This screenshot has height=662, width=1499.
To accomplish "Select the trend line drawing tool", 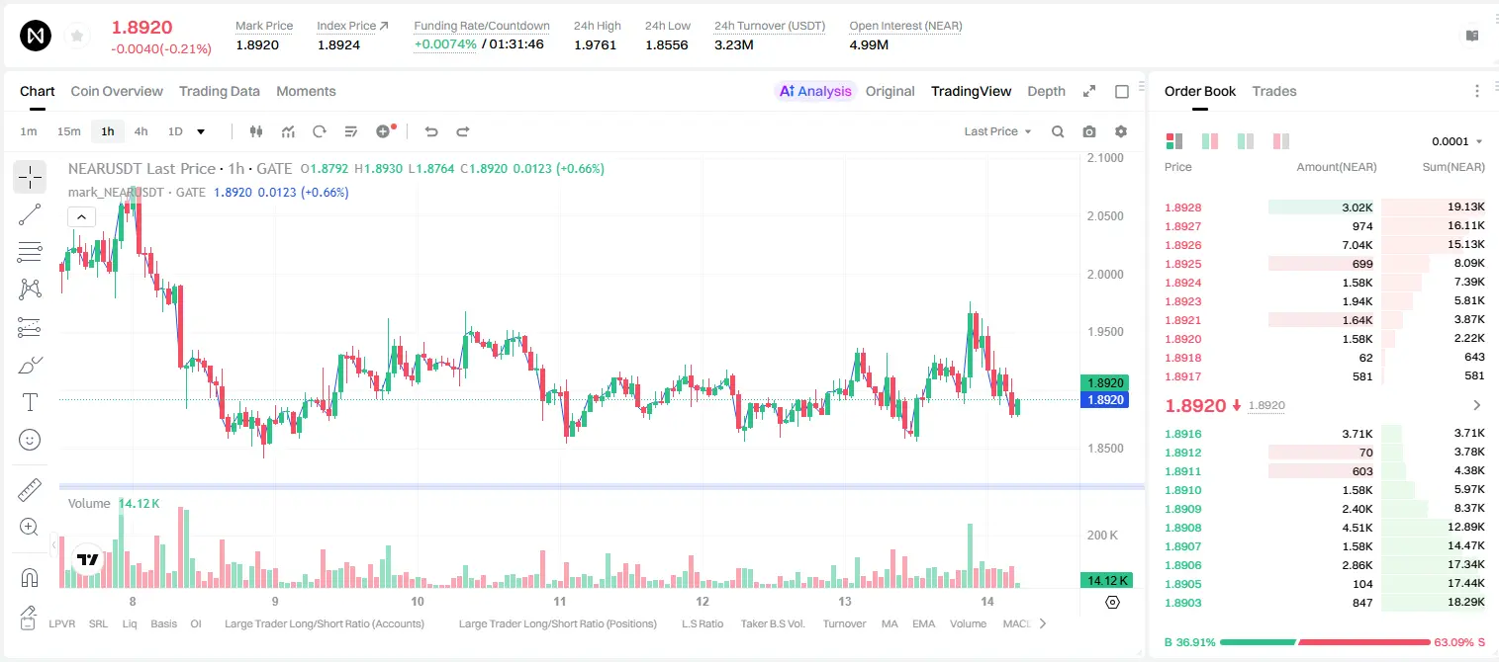I will coord(30,214).
